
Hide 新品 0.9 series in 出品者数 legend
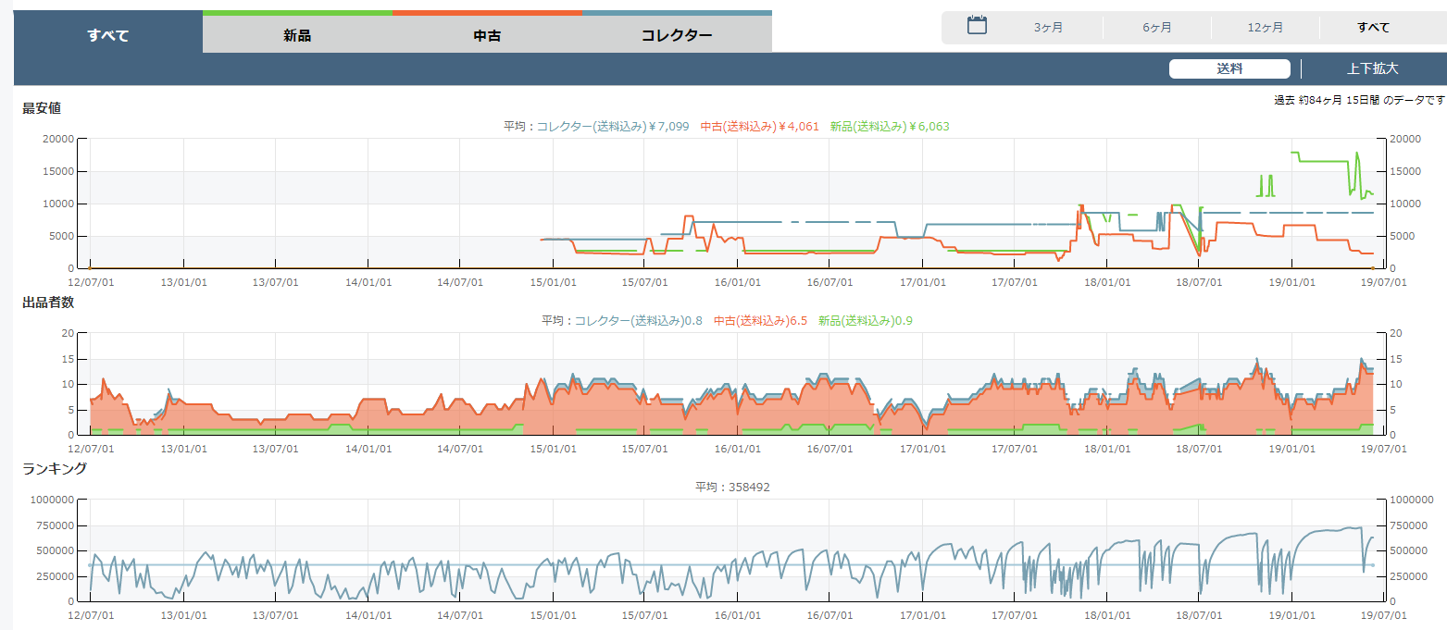click(x=866, y=321)
